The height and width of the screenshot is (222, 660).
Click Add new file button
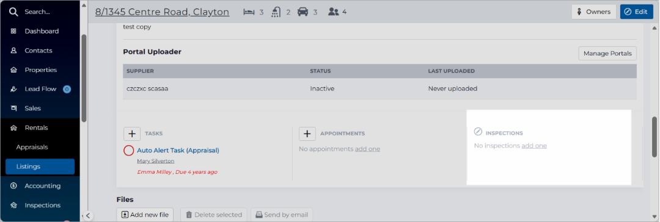click(x=145, y=215)
